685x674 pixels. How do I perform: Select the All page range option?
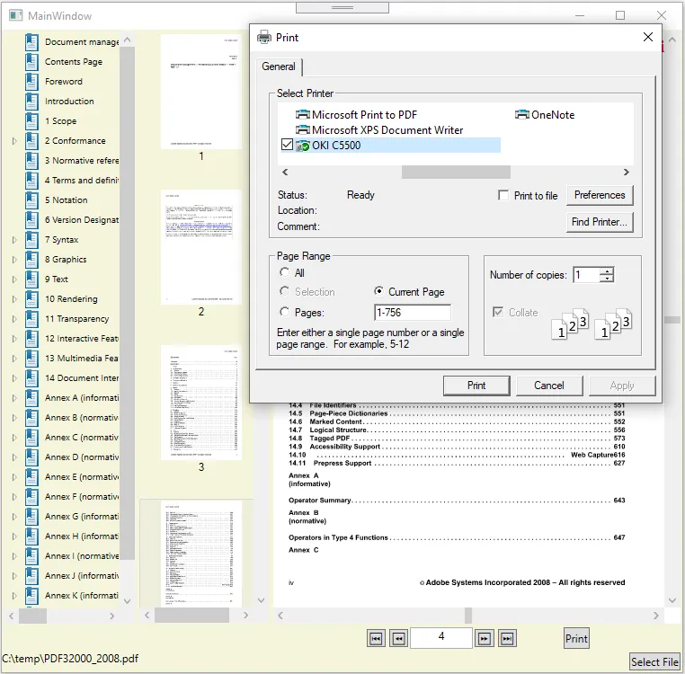coord(285,272)
